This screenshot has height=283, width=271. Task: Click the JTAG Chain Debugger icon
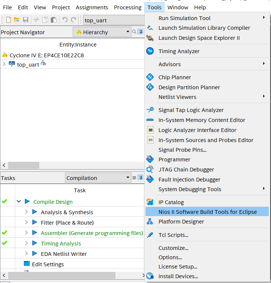(150, 169)
